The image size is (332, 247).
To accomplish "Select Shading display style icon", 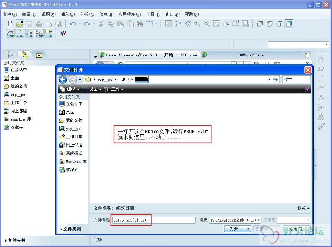I will (x=289, y=24).
